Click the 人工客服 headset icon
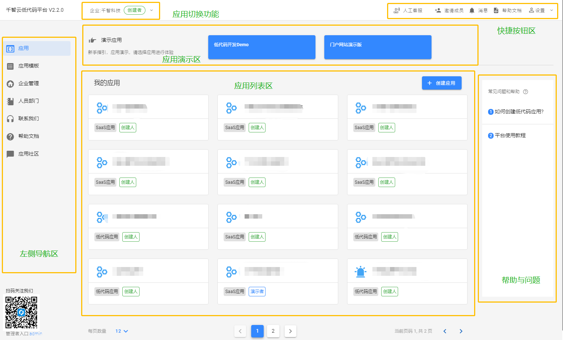The image size is (563, 340). pos(397,11)
